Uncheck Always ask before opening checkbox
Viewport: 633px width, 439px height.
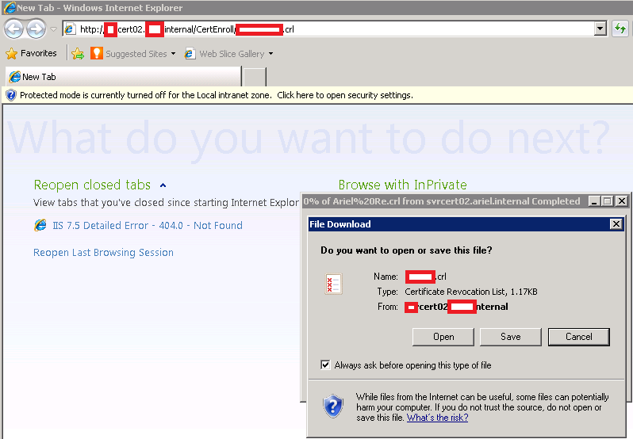325,365
